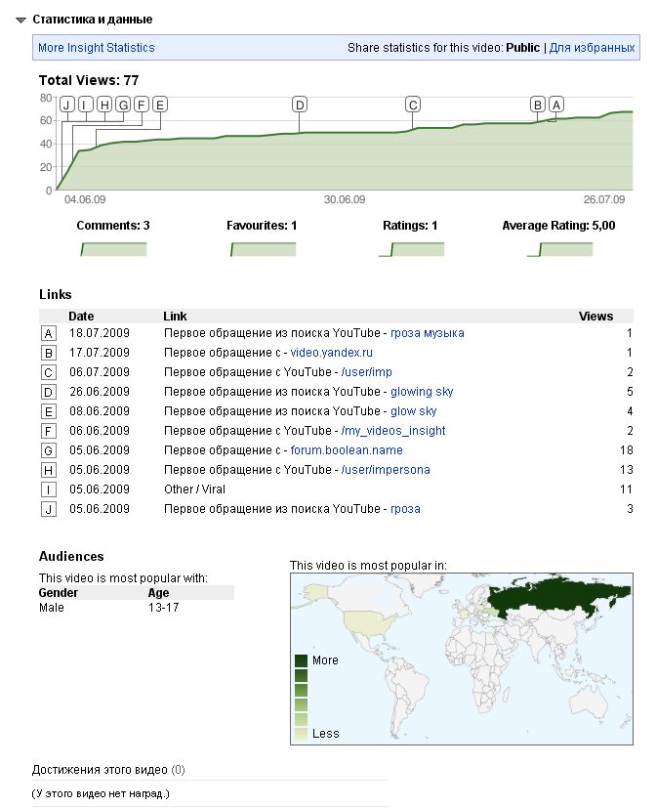Open the glowing sky search link

coord(422,392)
